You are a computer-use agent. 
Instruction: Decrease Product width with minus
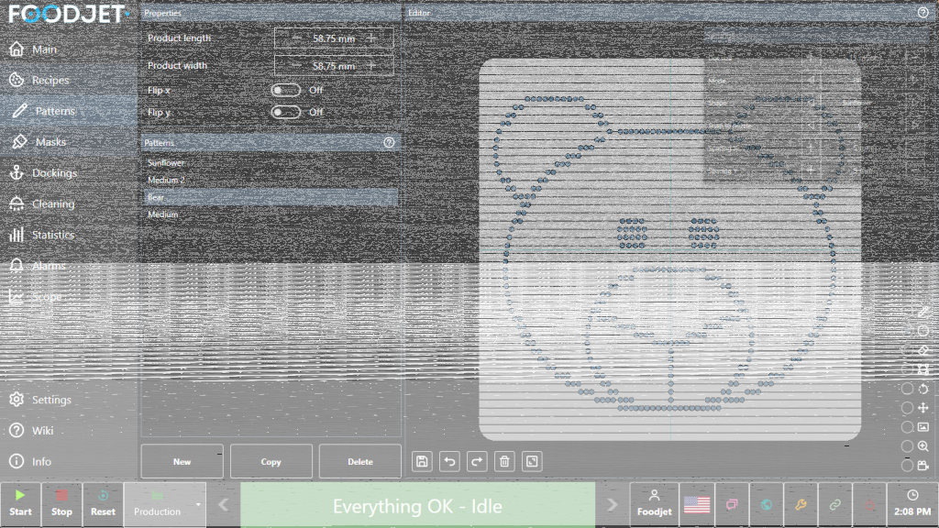(x=296, y=66)
